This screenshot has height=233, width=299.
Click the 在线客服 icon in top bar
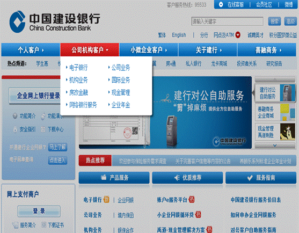[x=221, y=4]
